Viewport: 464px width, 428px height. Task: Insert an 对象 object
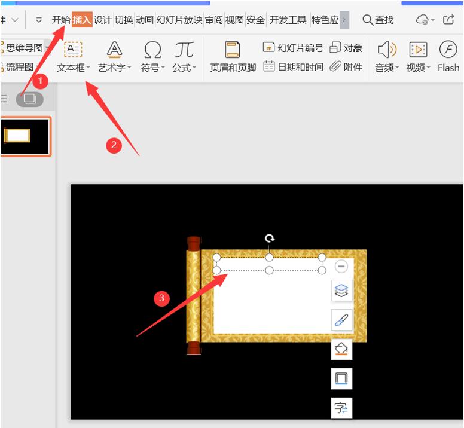click(x=346, y=48)
